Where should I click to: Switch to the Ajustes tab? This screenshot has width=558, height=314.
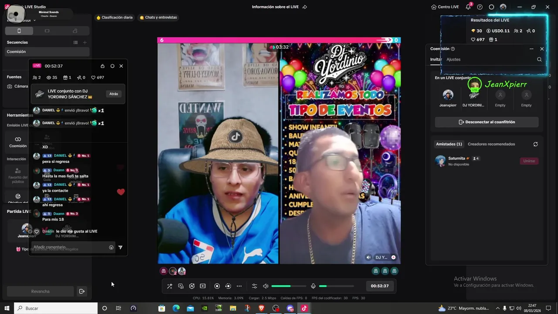click(453, 59)
